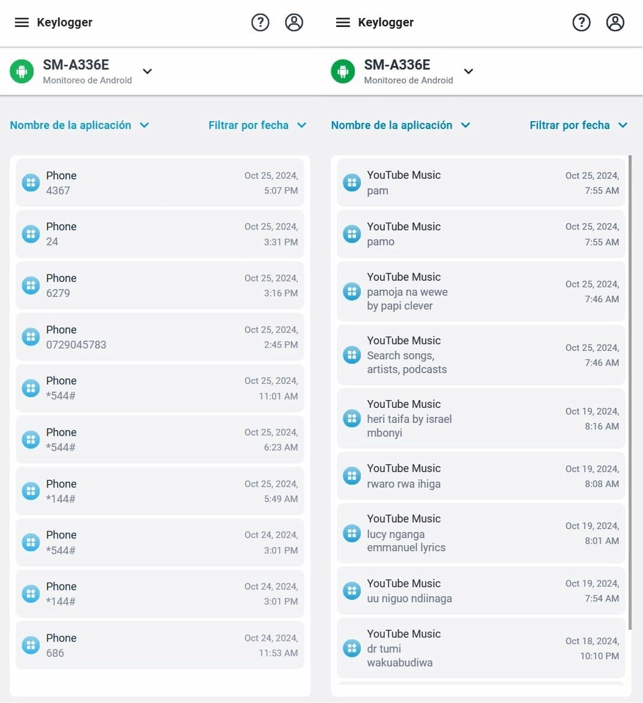
Task: Open Filtrar por fecha dropdown in left panel
Action: (257, 125)
